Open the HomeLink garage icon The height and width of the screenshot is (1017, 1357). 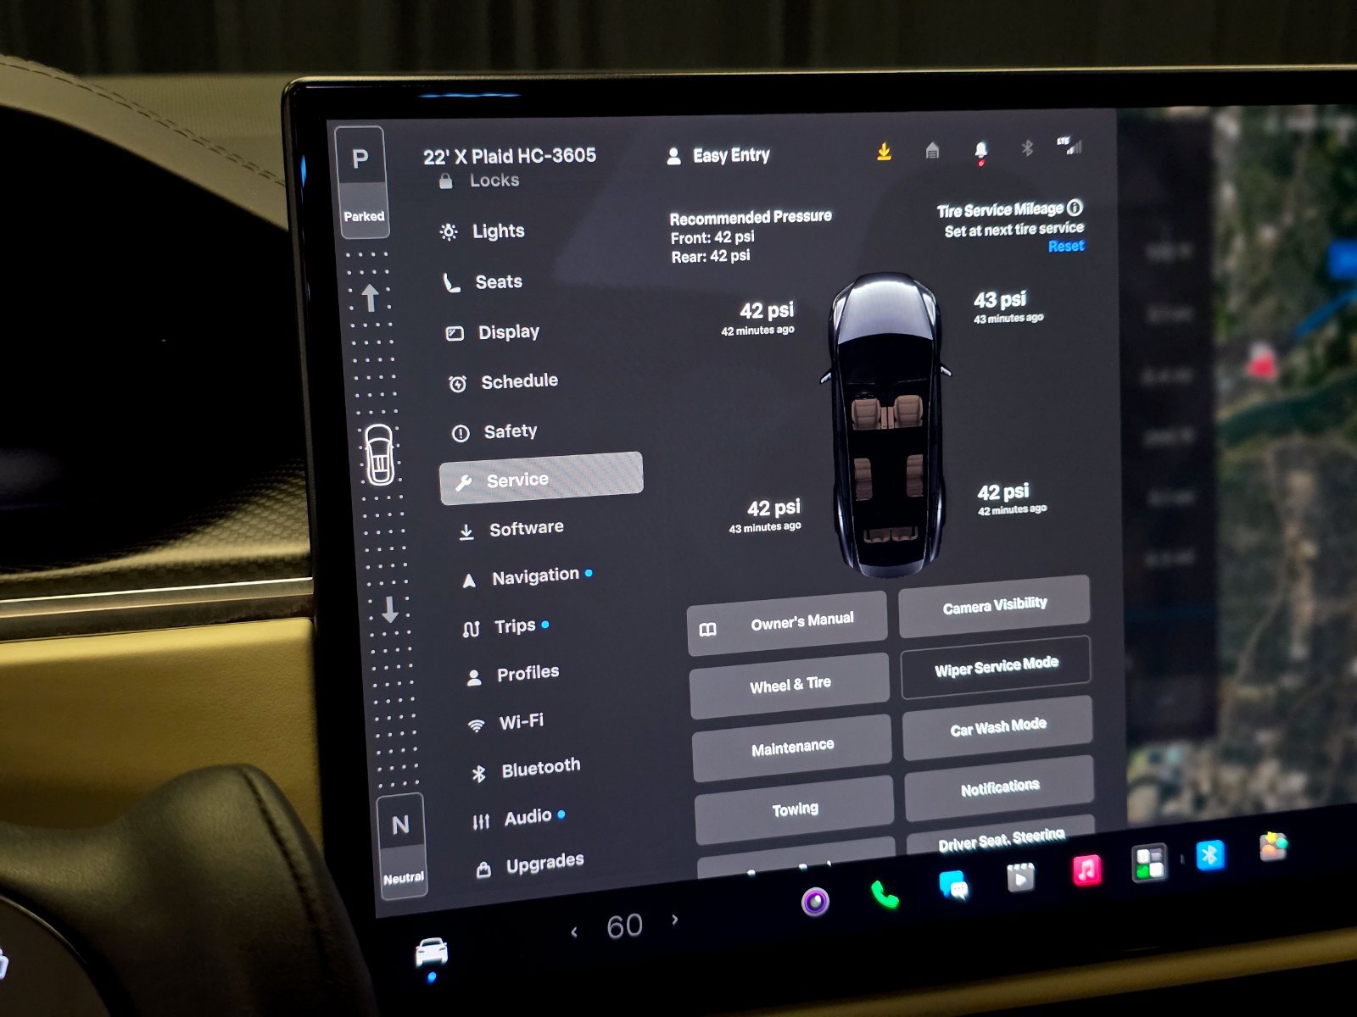pyautogui.click(x=932, y=151)
